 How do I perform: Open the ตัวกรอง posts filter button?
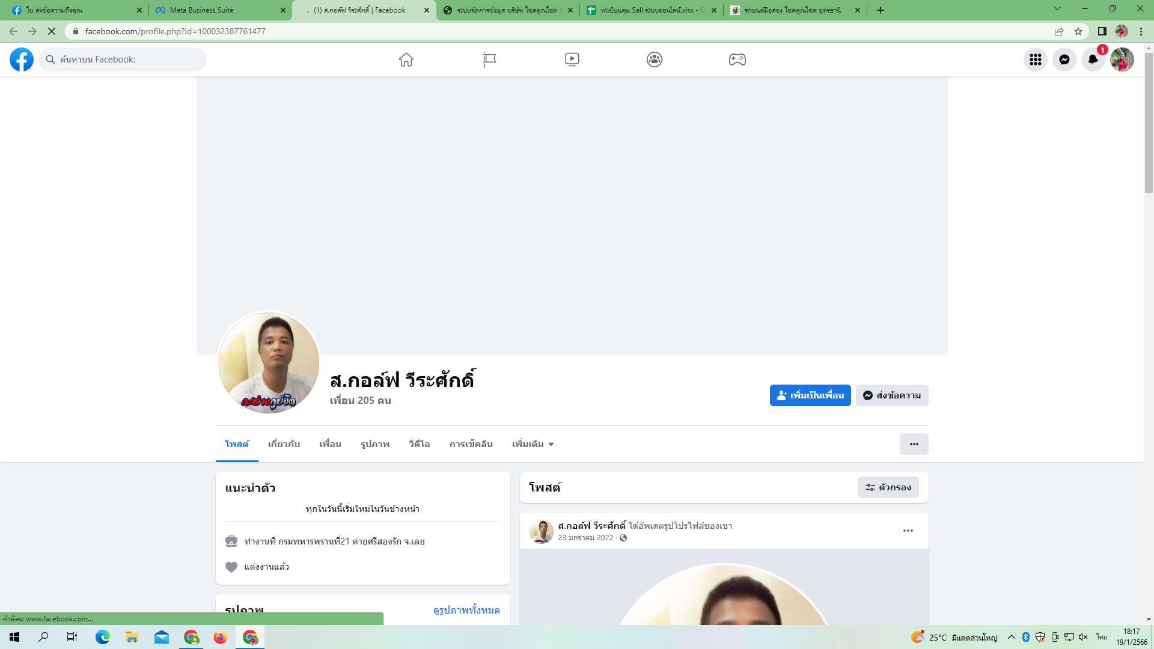(888, 487)
